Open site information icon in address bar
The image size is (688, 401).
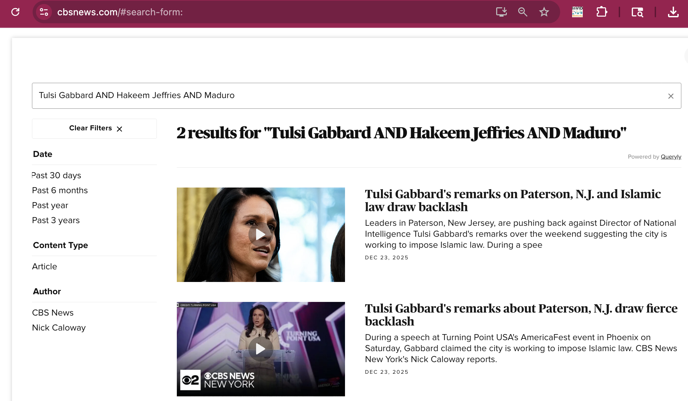click(44, 12)
